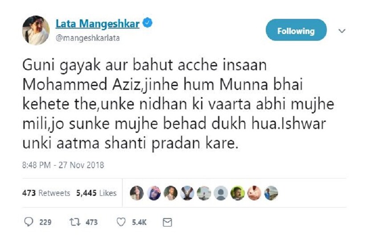Click the @mangeshkarlata handle
The height and width of the screenshot is (245, 368).
click(87, 38)
